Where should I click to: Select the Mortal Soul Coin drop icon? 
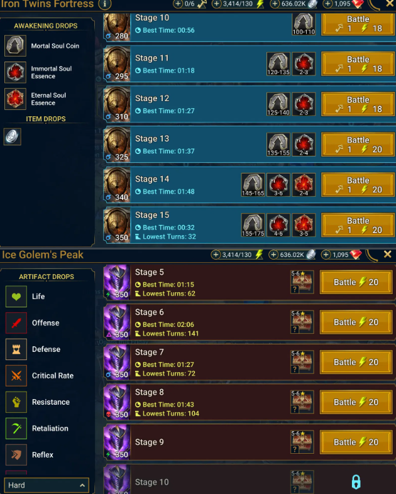point(16,46)
